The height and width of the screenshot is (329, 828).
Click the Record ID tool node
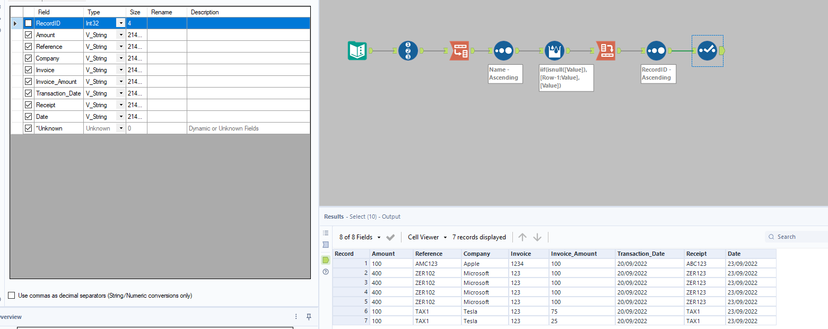pos(408,50)
